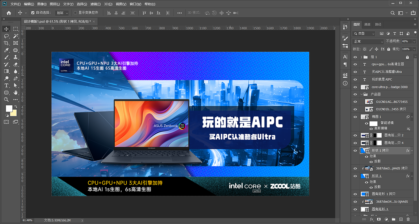
Task: Click the home button in options bar
Action: point(9,13)
